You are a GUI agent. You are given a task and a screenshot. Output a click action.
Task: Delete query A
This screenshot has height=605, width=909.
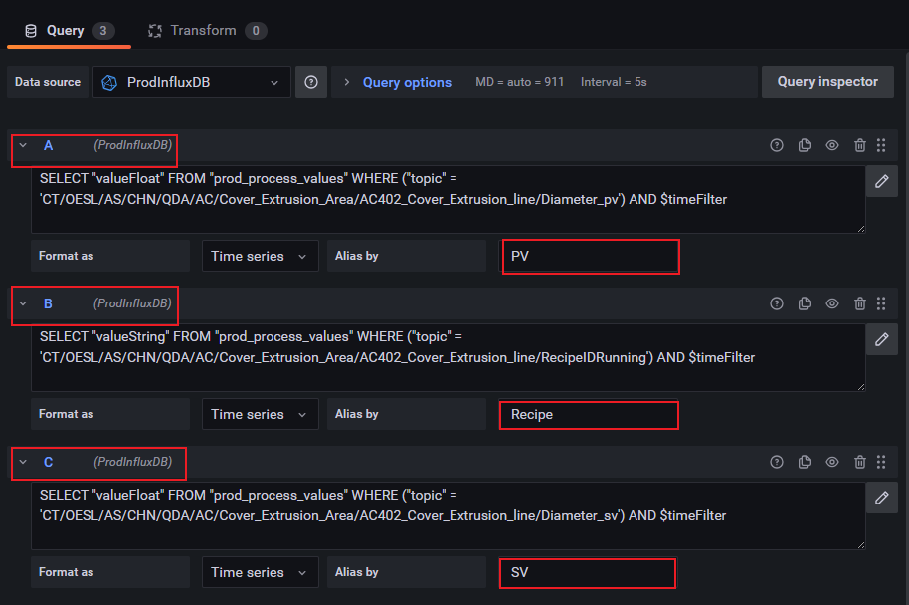[x=859, y=145]
